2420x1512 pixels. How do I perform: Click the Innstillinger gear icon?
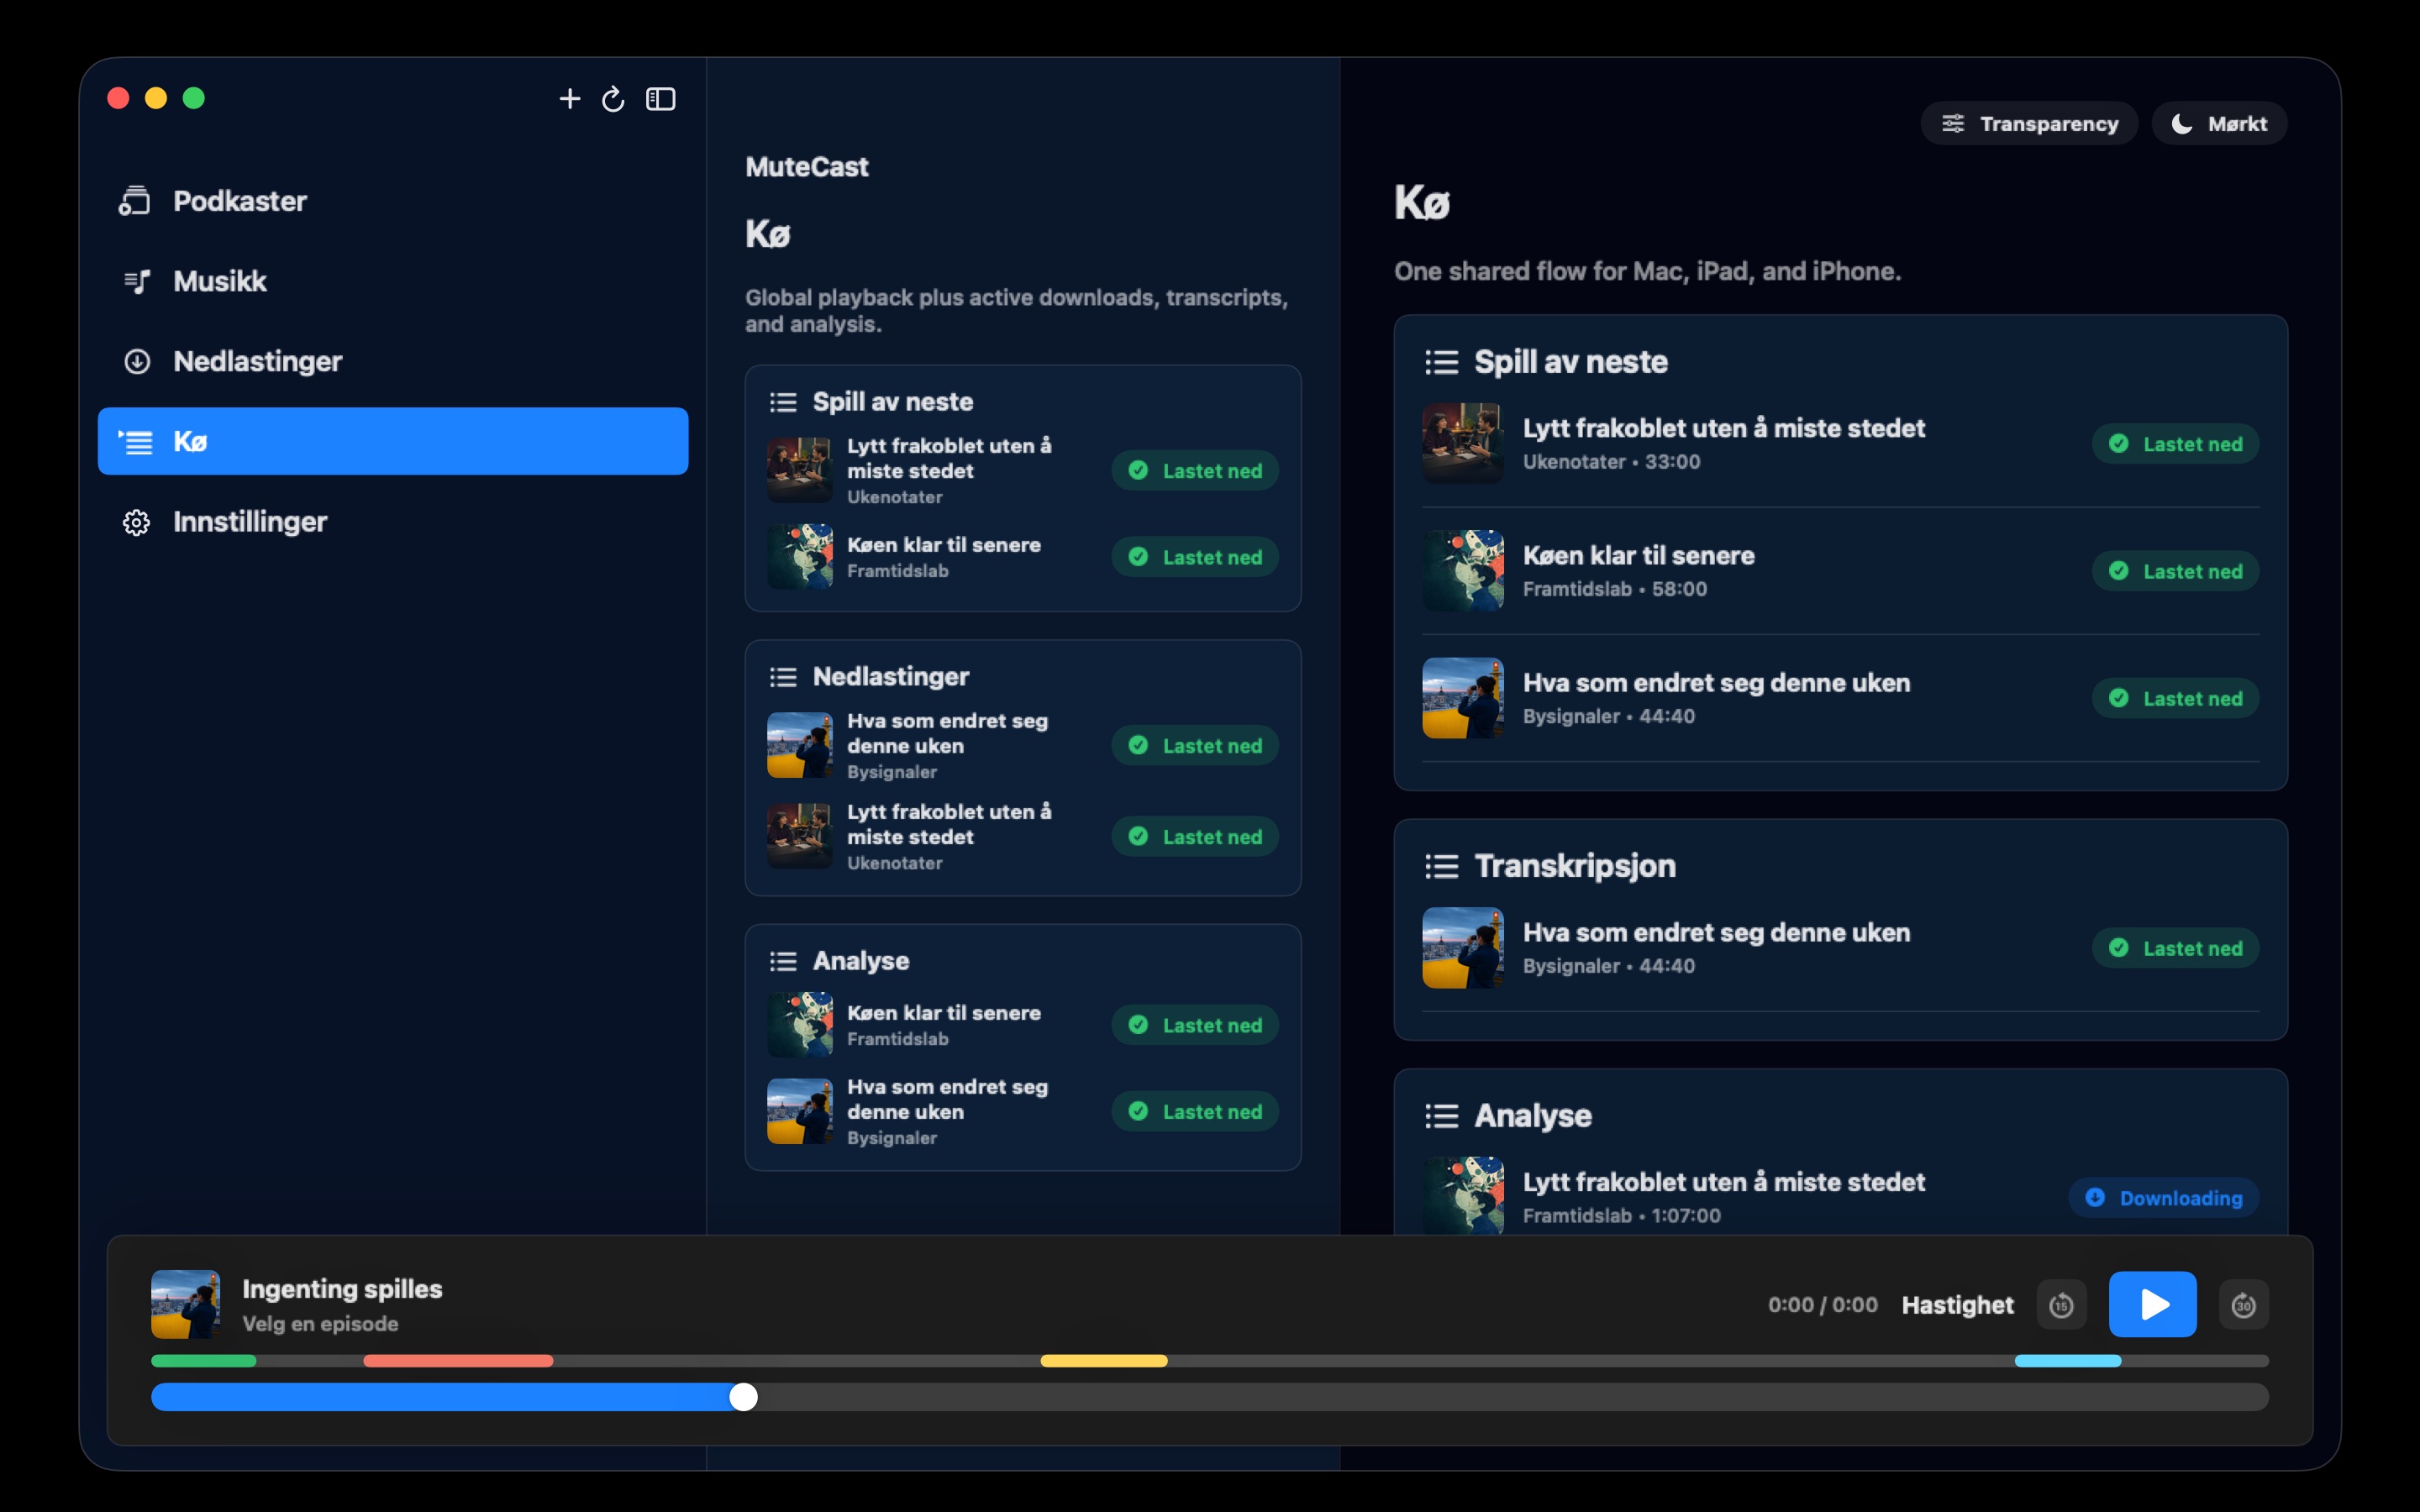(x=137, y=522)
